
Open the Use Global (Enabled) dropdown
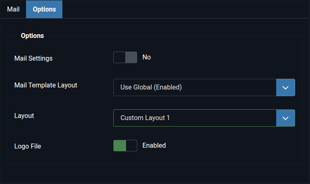coord(204,87)
